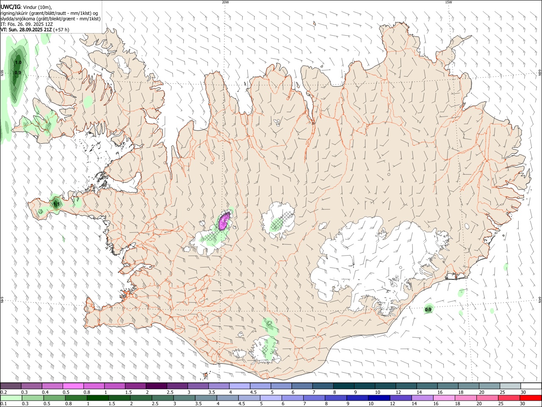Click the "1.1" precipitation value on Snæfellsnes
Screen dimensions: 542x407
coord(56,204)
